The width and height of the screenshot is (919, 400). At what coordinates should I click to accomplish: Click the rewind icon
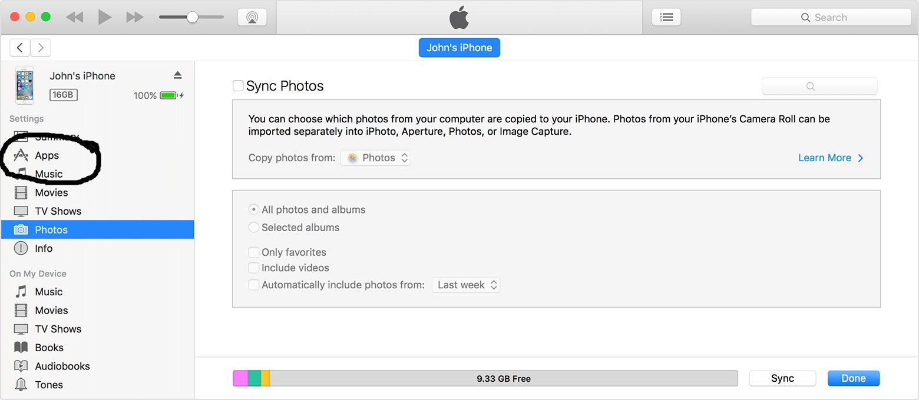pyautogui.click(x=75, y=17)
